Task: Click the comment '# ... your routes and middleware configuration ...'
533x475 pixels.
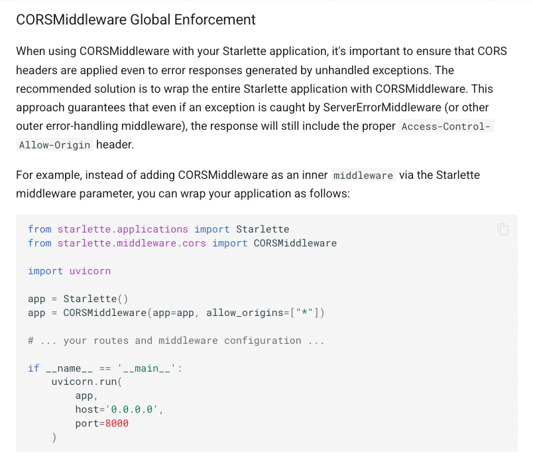Action: click(x=176, y=341)
